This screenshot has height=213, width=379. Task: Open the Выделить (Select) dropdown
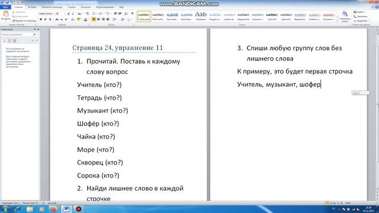pos(361,21)
